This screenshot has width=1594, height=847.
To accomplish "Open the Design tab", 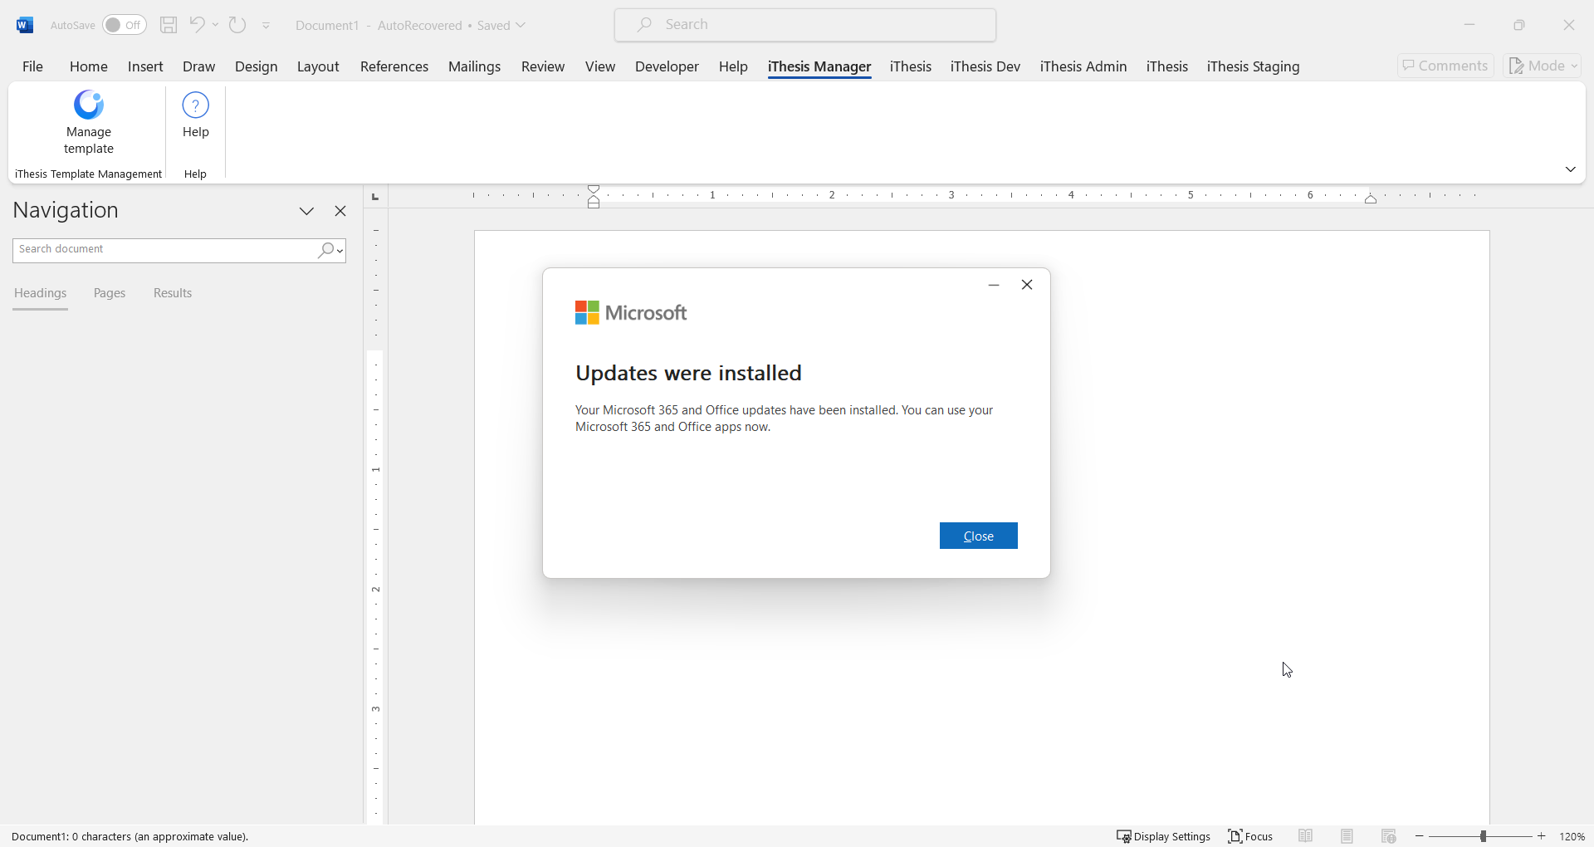I will tap(256, 66).
